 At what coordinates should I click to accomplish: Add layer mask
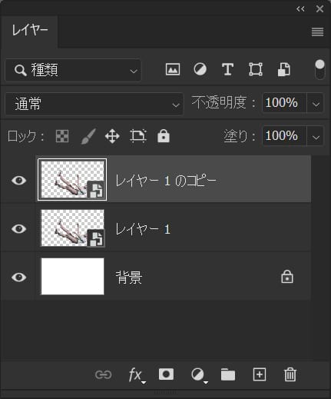[x=166, y=374]
